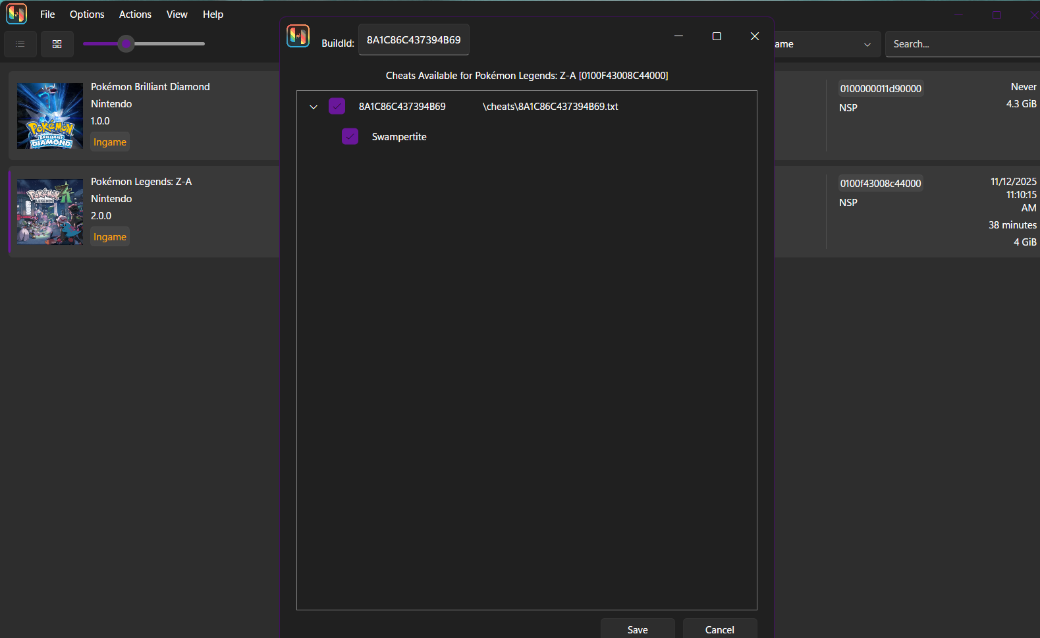The width and height of the screenshot is (1040, 638).
Task: Maximize the cheat manager dialog
Action: click(717, 36)
